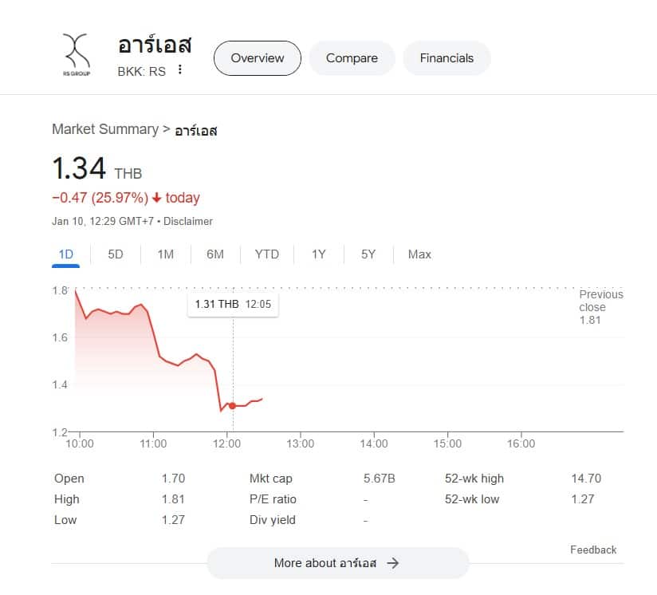Switch chart to 1M range
The height and width of the screenshot is (595, 657).
[x=165, y=254]
